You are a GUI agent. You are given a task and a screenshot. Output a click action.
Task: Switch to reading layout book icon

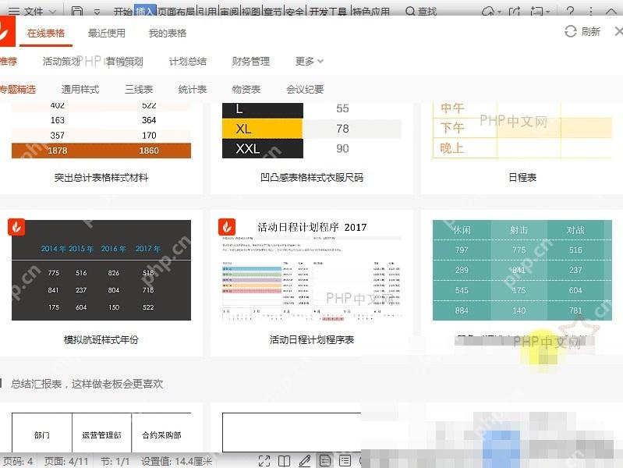[x=284, y=461]
